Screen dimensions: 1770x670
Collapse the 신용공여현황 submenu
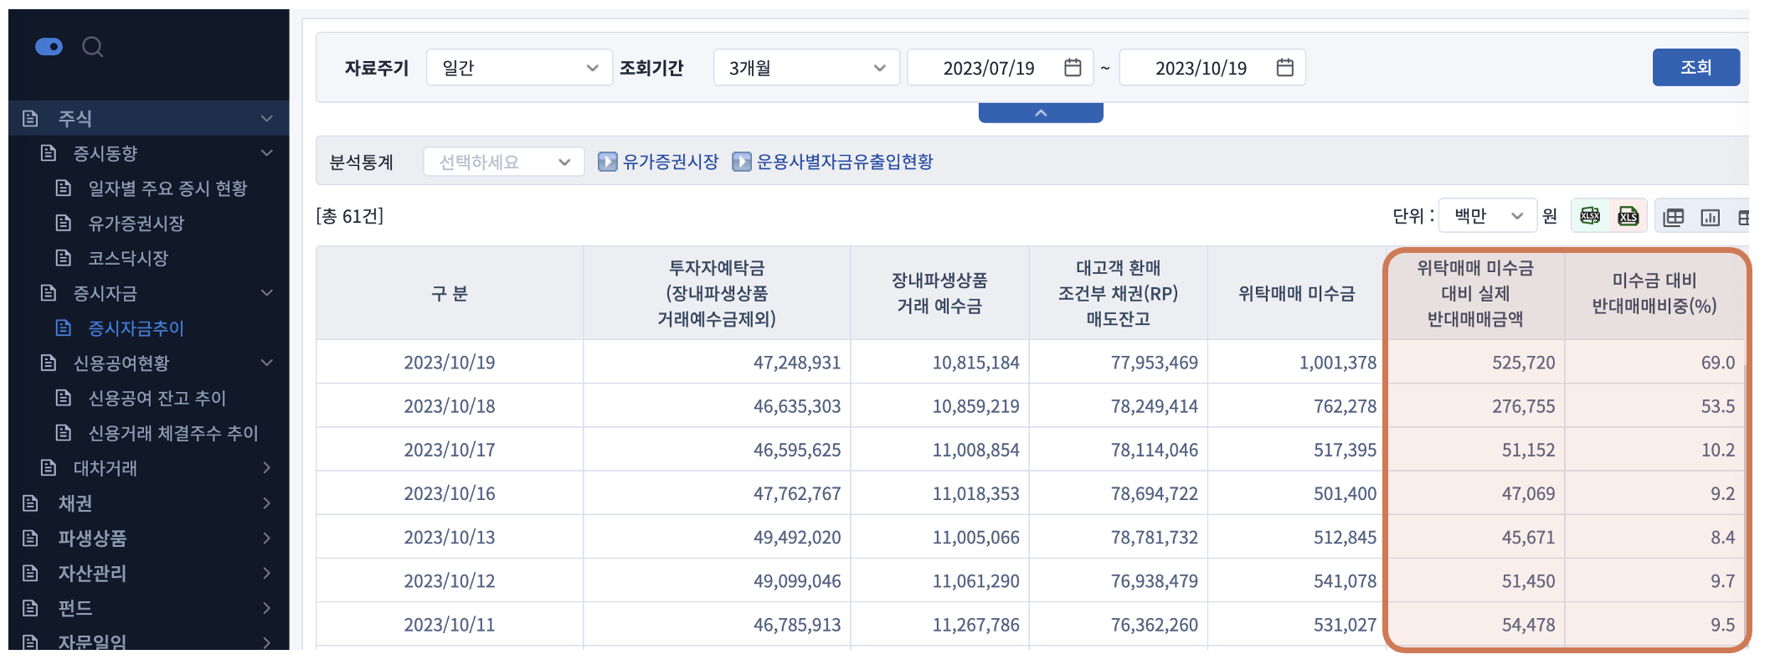267,363
